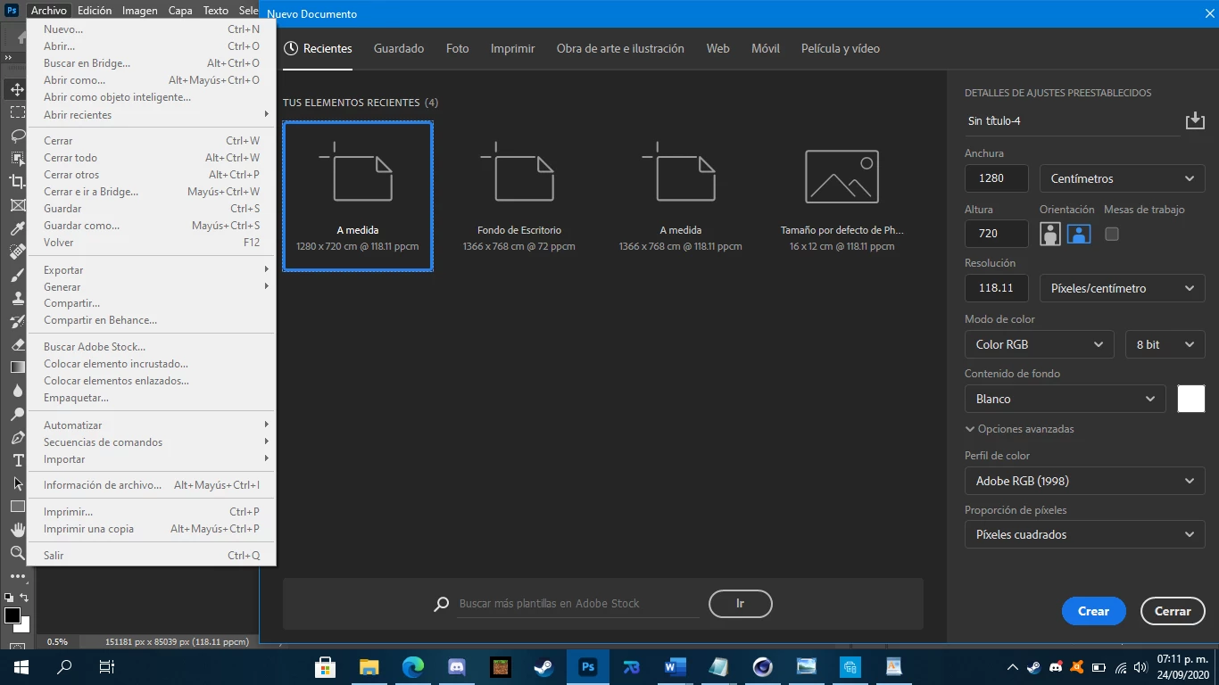This screenshot has width=1219, height=685.
Task: Select the Rectangle shape tool
Action: click(x=17, y=507)
